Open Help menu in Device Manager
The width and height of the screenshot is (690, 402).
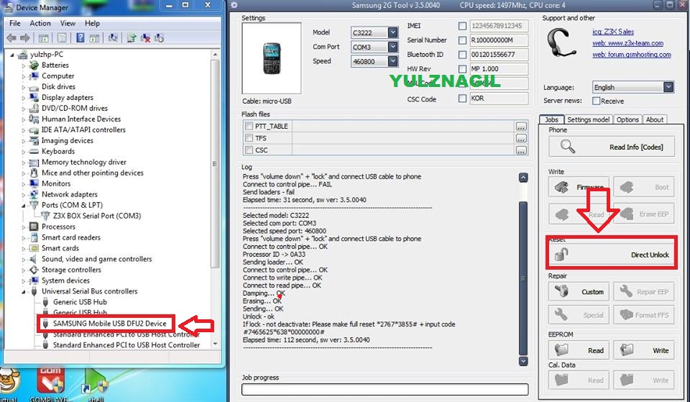pos(92,23)
